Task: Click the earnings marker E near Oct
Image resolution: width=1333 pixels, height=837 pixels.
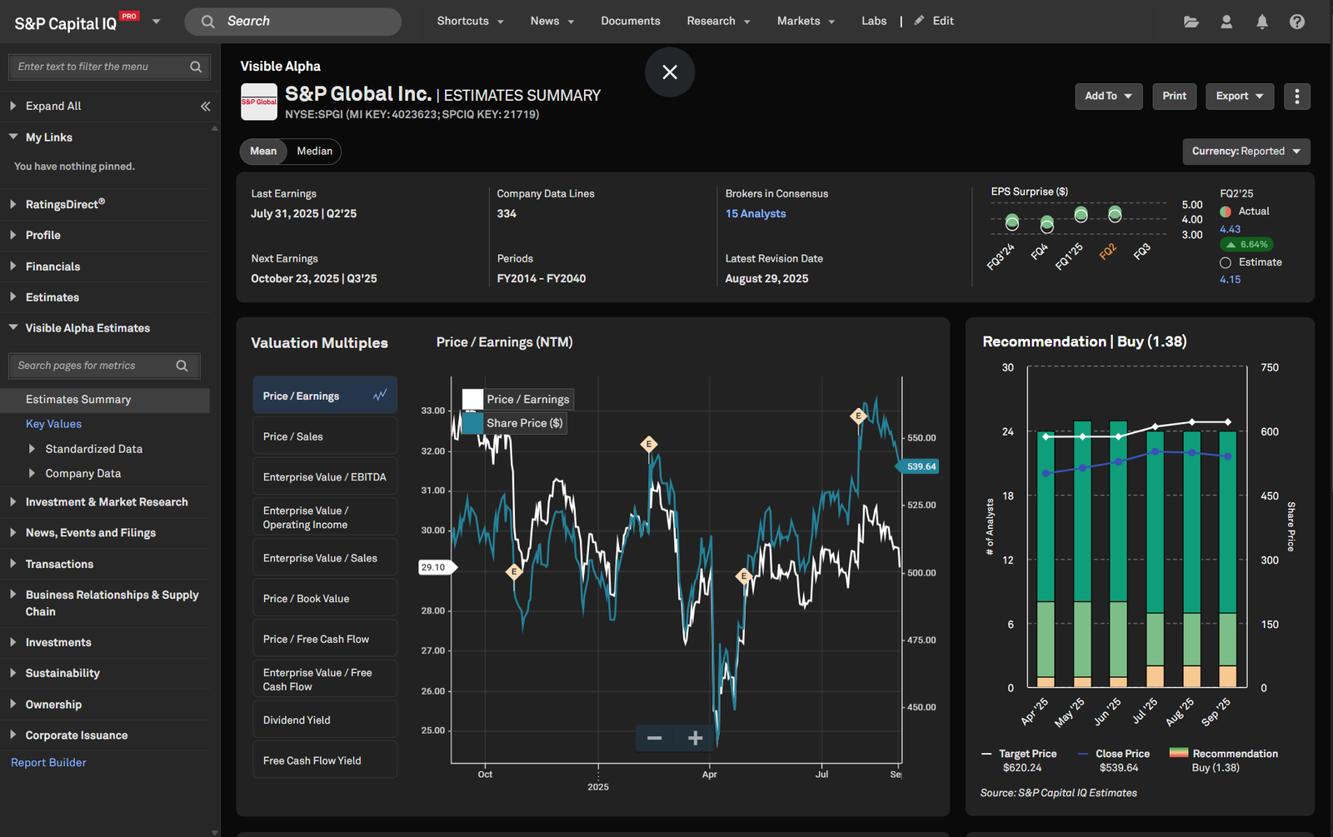Action: coord(514,571)
